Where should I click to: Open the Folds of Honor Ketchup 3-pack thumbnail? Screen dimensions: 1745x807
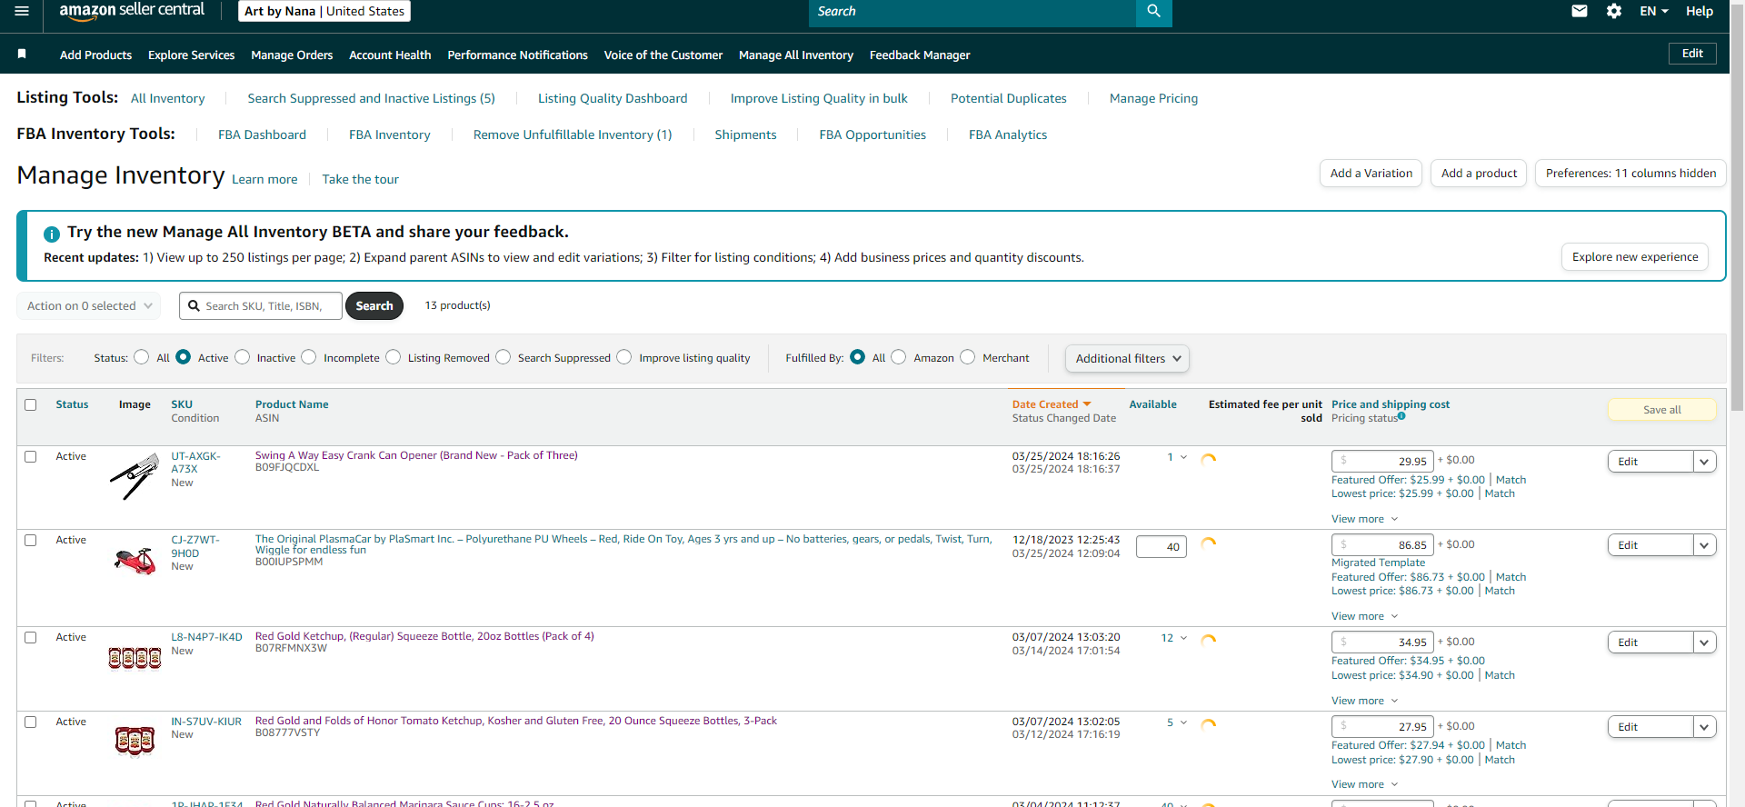tap(135, 741)
